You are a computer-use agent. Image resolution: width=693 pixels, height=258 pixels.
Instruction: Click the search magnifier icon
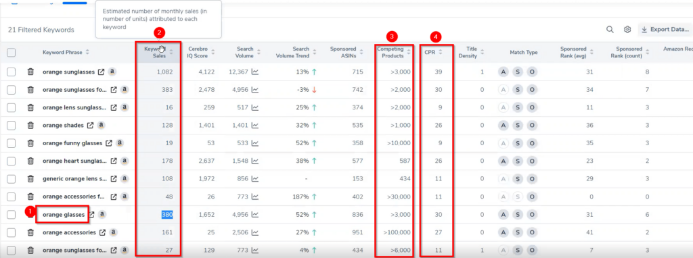point(610,30)
